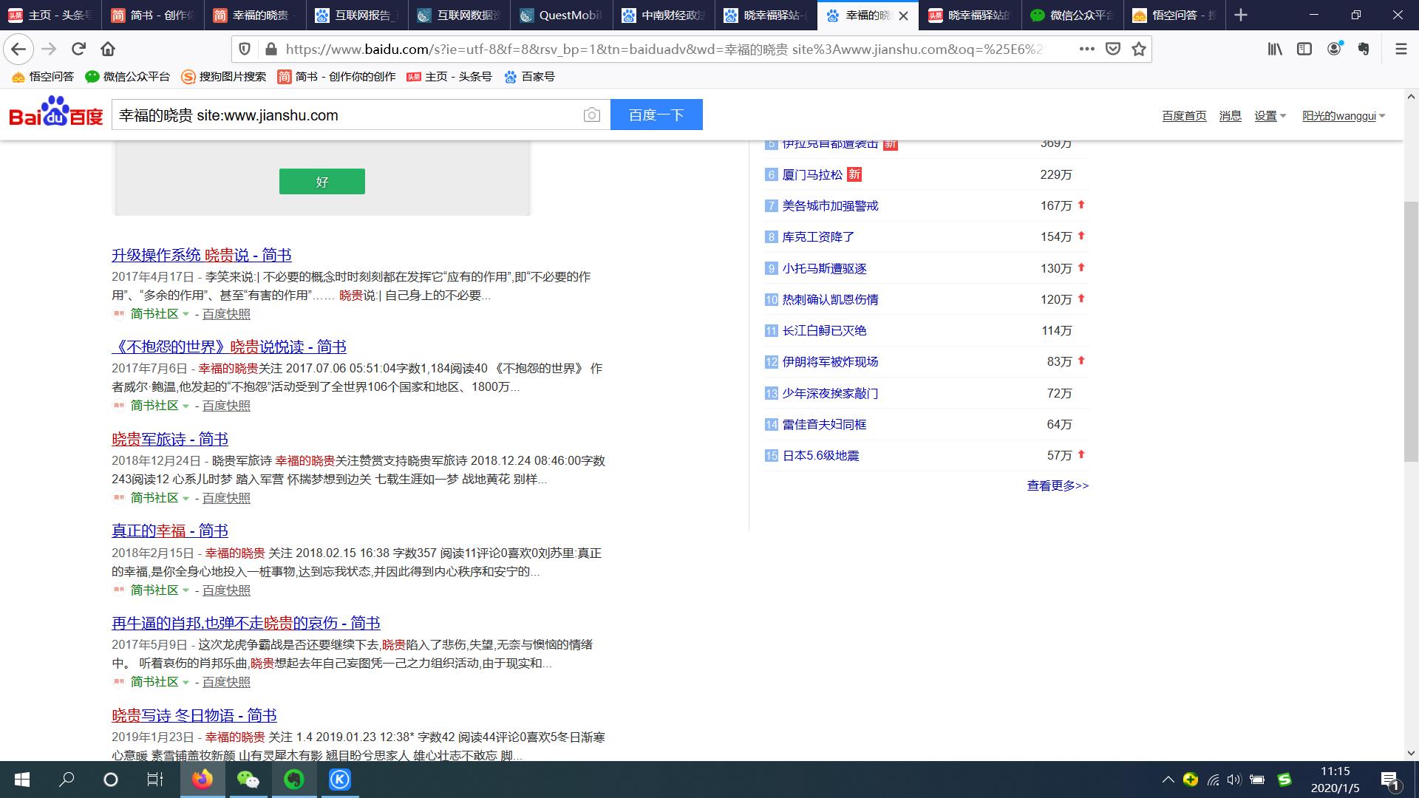Screen dimensions: 1419x798
Task: Open the Windows notification center
Action: click(1389, 780)
